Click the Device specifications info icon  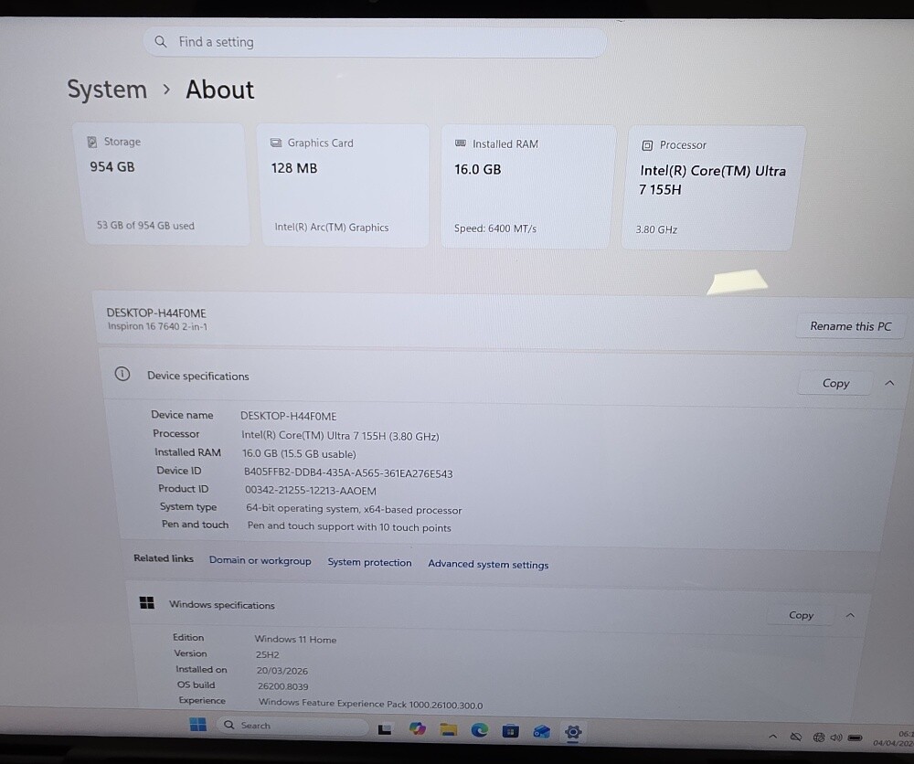pyautogui.click(x=122, y=374)
